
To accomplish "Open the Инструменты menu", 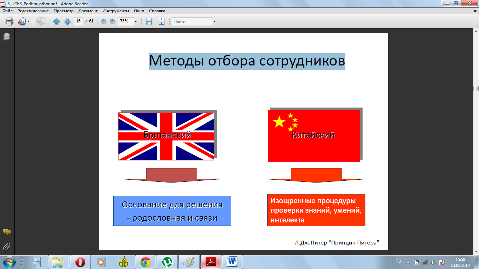I will pyautogui.click(x=115, y=11).
